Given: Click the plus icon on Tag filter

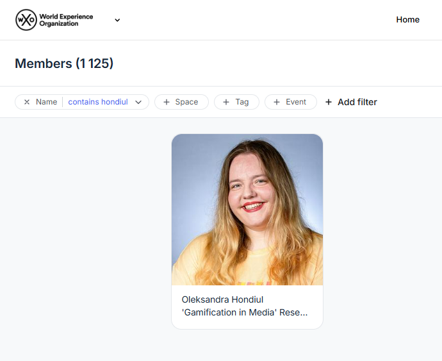Looking at the screenshot, I should click(x=226, y=102).
